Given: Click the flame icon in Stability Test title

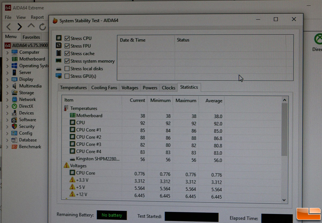Looking at the screenshot, I should tap(55, 21).
